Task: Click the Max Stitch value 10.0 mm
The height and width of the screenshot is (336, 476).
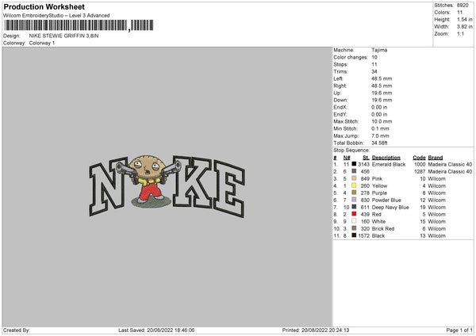Action: (382, 121)
